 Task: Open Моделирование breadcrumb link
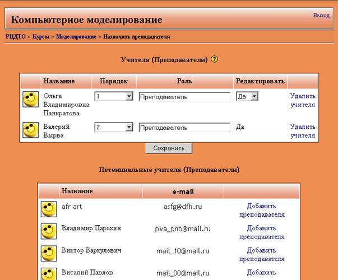(76, 36)
